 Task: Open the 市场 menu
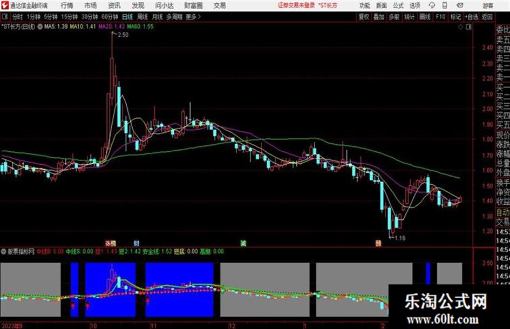91,5
